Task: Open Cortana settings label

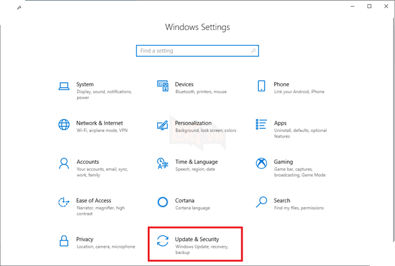Action: click(185, 201)
